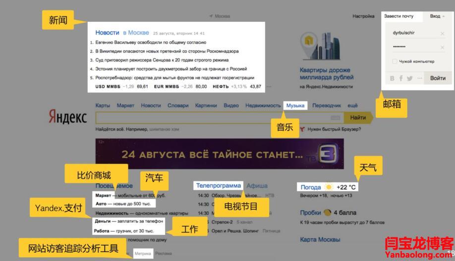Click the sunny weather icon
Screen dimensions: 455x261
[329, 187]
